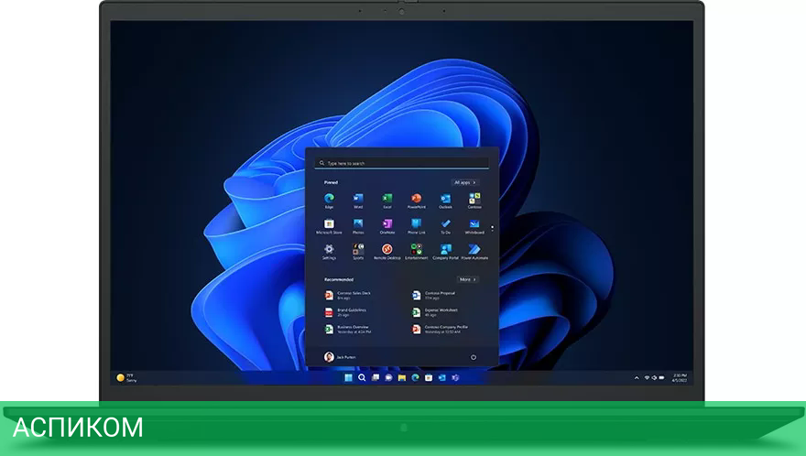This screenshot has height=456, width=806.
Task: Open To Do pinned app
Action: tap(445, 225)
